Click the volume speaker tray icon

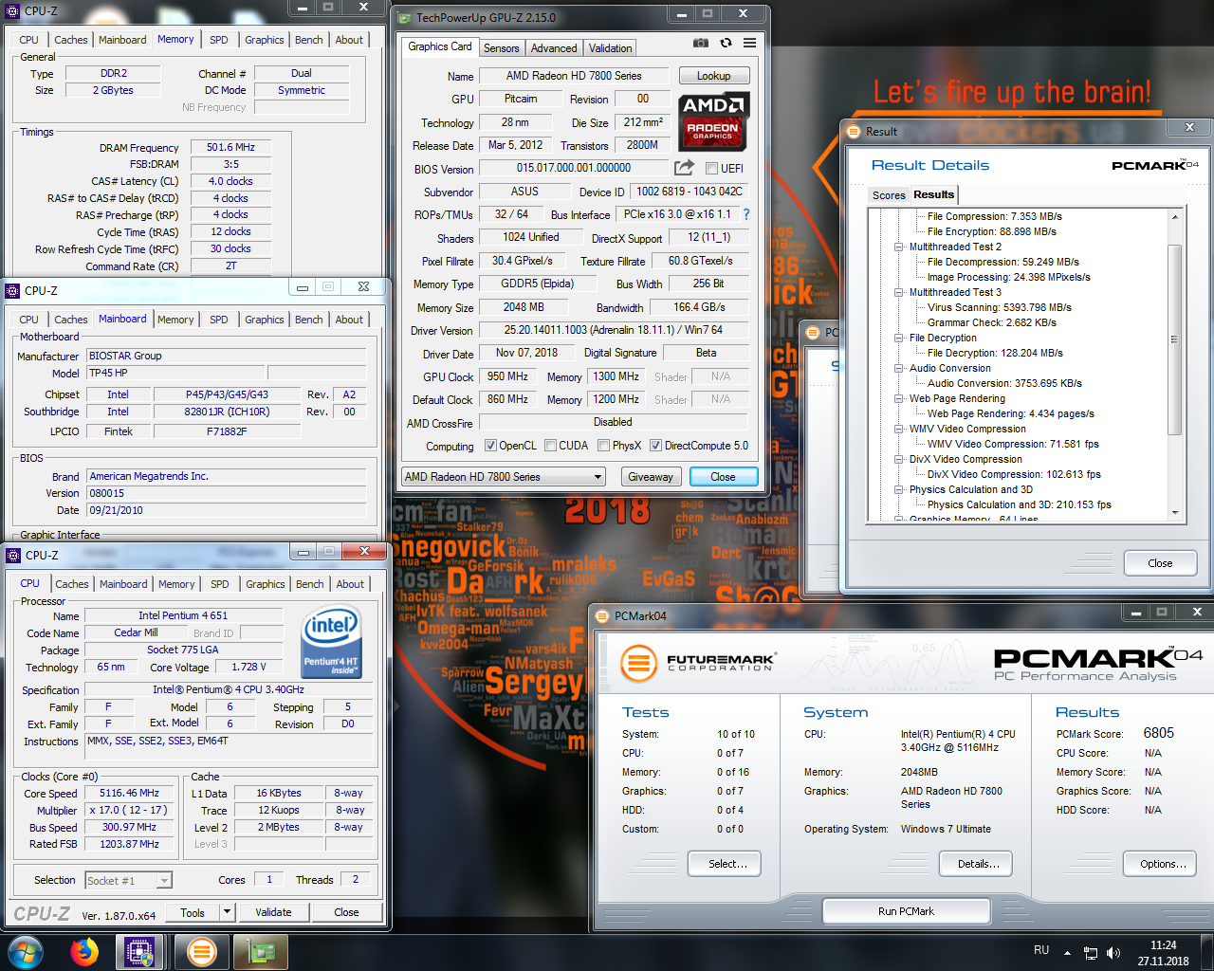(1113, 953)
